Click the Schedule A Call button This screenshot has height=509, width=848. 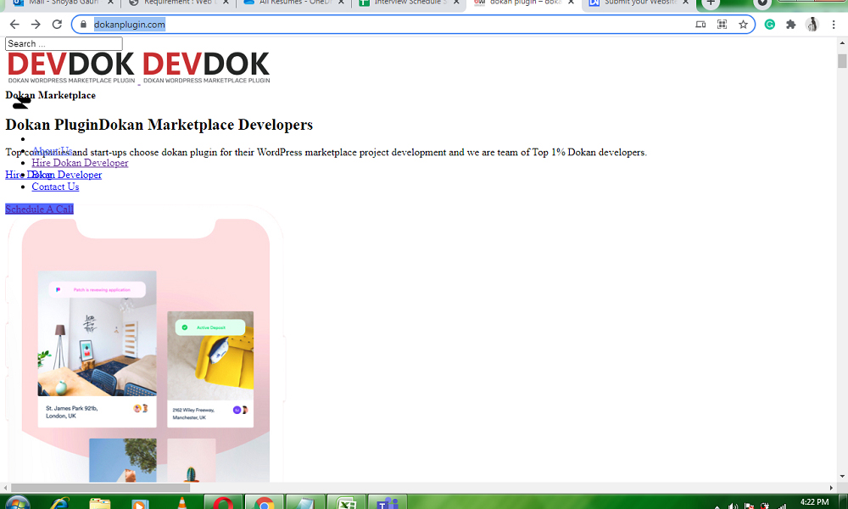[x=40, y=209]
